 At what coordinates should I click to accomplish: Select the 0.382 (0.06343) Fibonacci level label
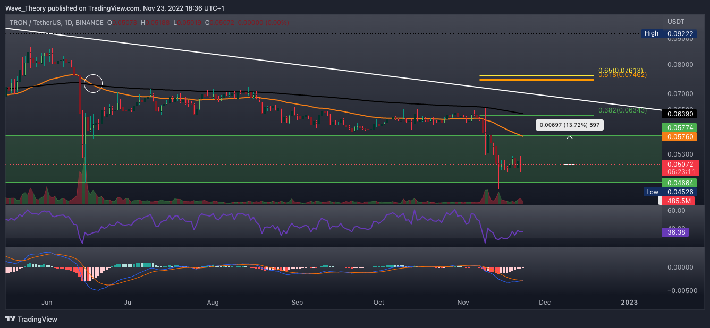click(x=622, y=110)
